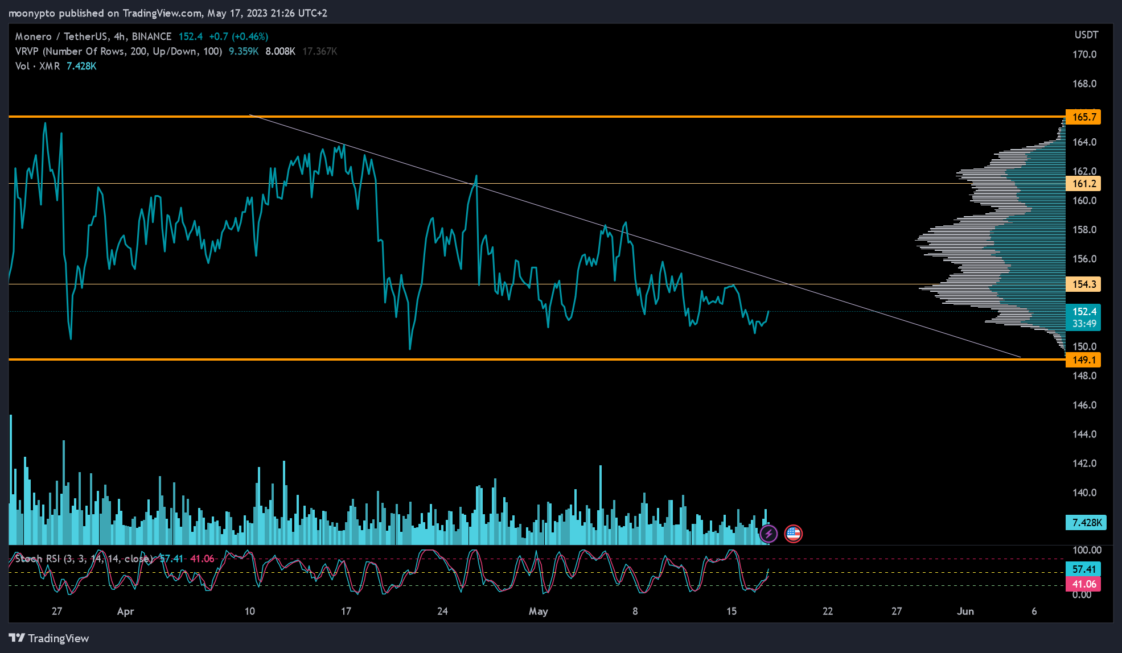Click the TradingView logo at bottom left

[49, 638]
